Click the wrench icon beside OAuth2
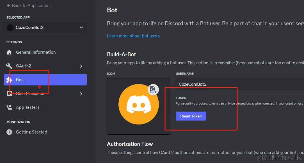This screenshot has height=163, width=304. tap(9, 66)
